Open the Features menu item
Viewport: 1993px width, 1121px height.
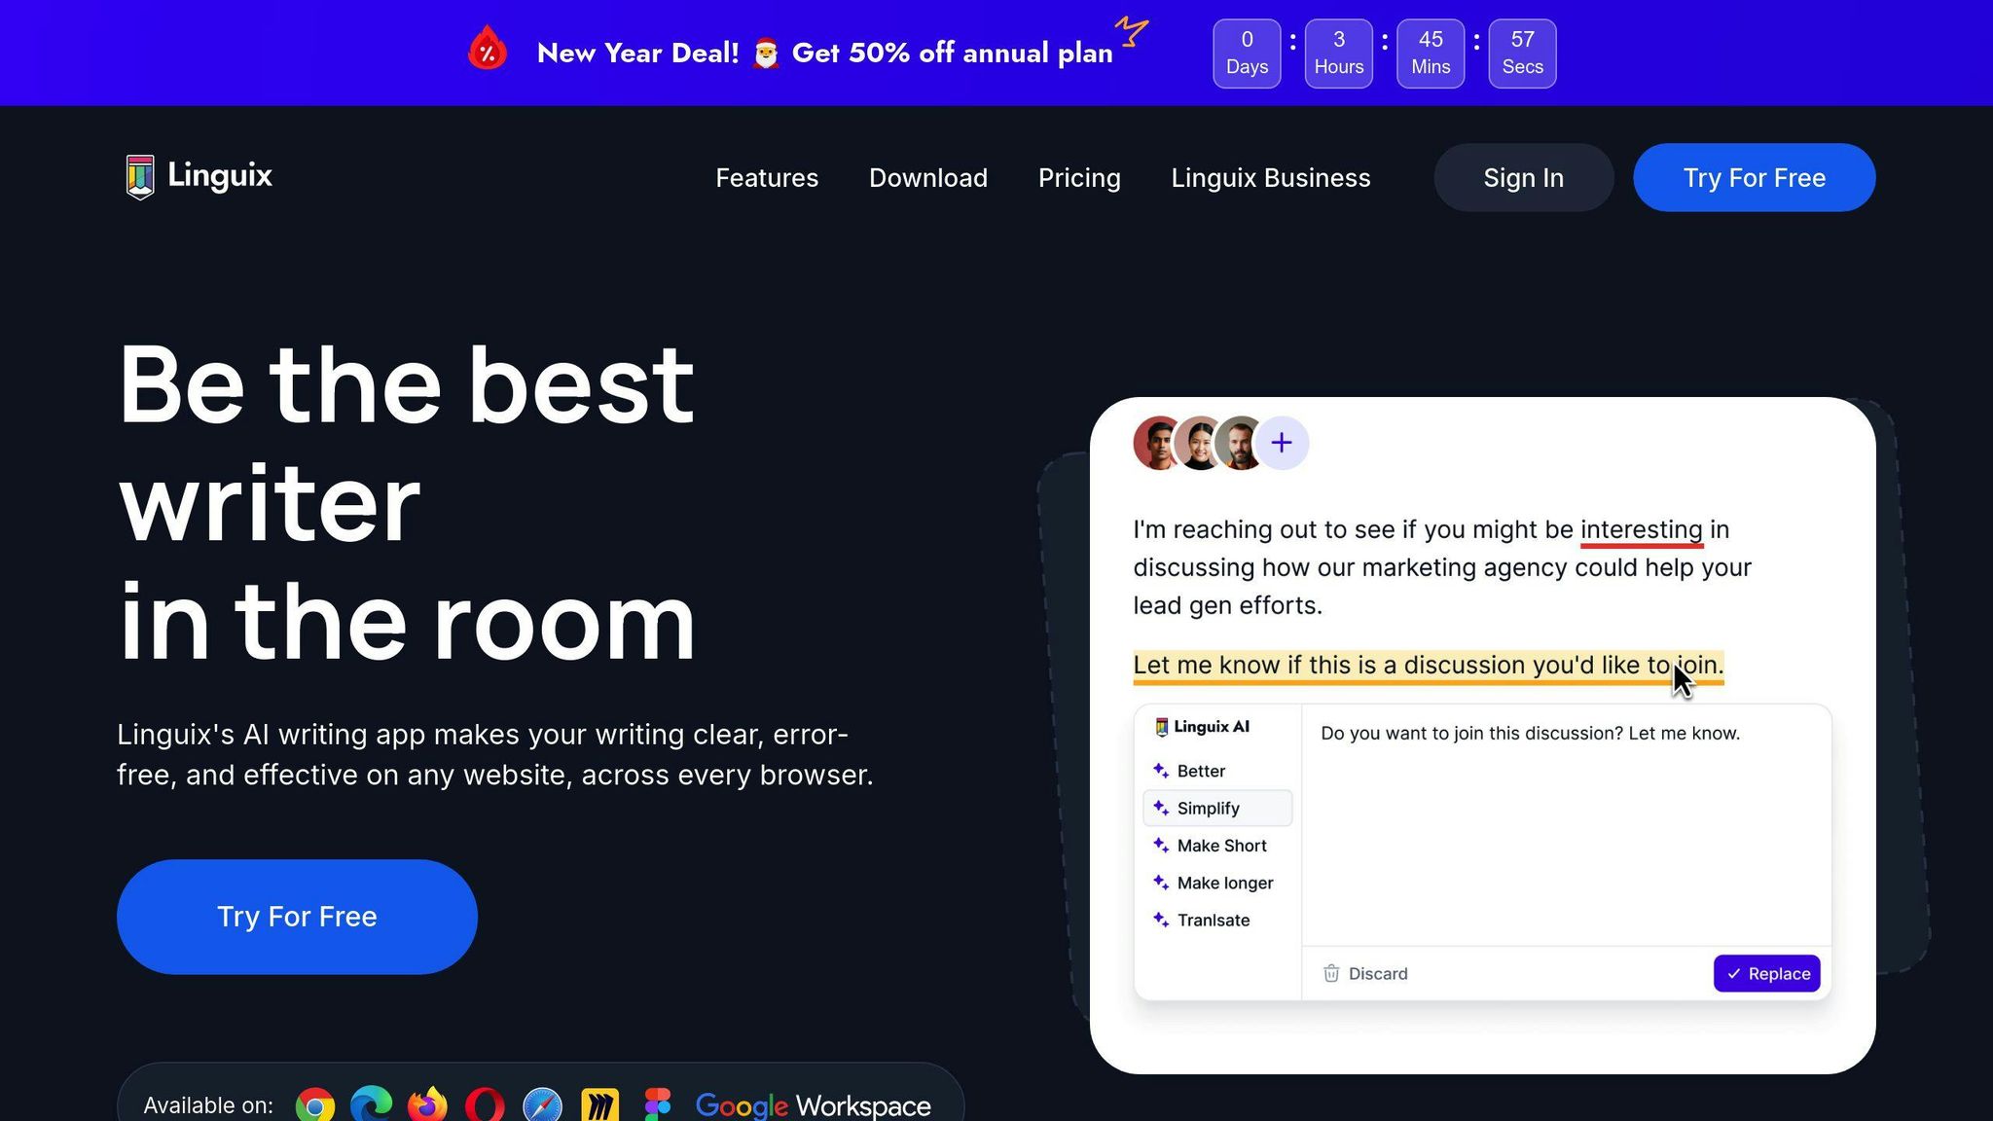767,178
